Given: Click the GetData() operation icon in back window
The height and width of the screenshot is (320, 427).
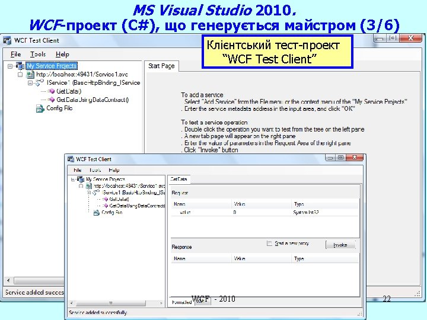Looking at the screenshot, I should (x=51, y=91).
